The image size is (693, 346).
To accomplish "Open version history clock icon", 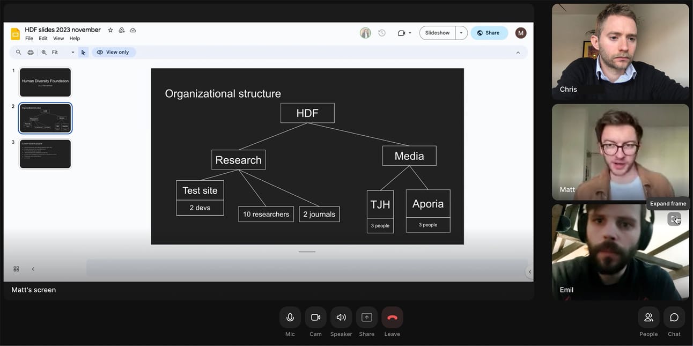I will click(x=382, y=33).
